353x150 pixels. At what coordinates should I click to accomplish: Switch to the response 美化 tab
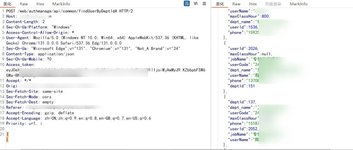pos(220,4)
